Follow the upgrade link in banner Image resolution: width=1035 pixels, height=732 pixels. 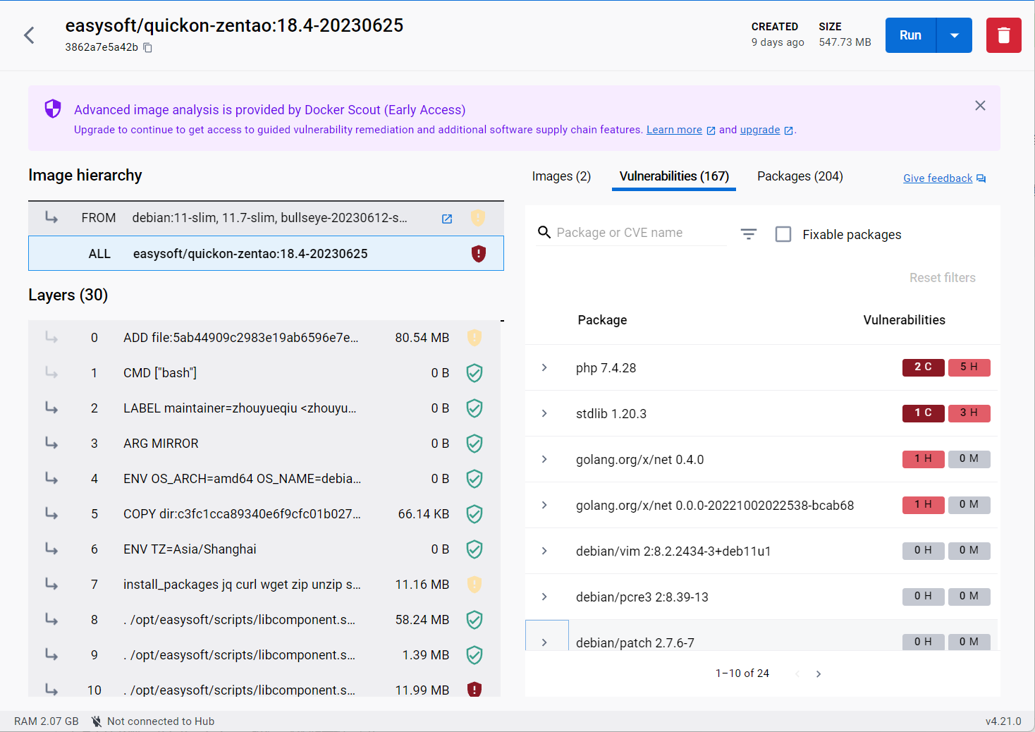pos(760,130)
